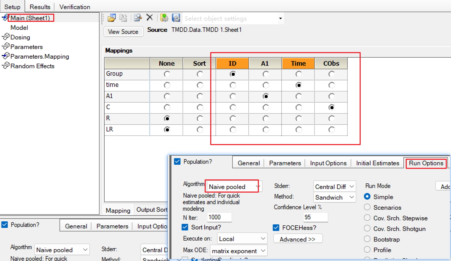Click the black X delete toolbar icon
The image size is (451, 261).
[150, 17]
